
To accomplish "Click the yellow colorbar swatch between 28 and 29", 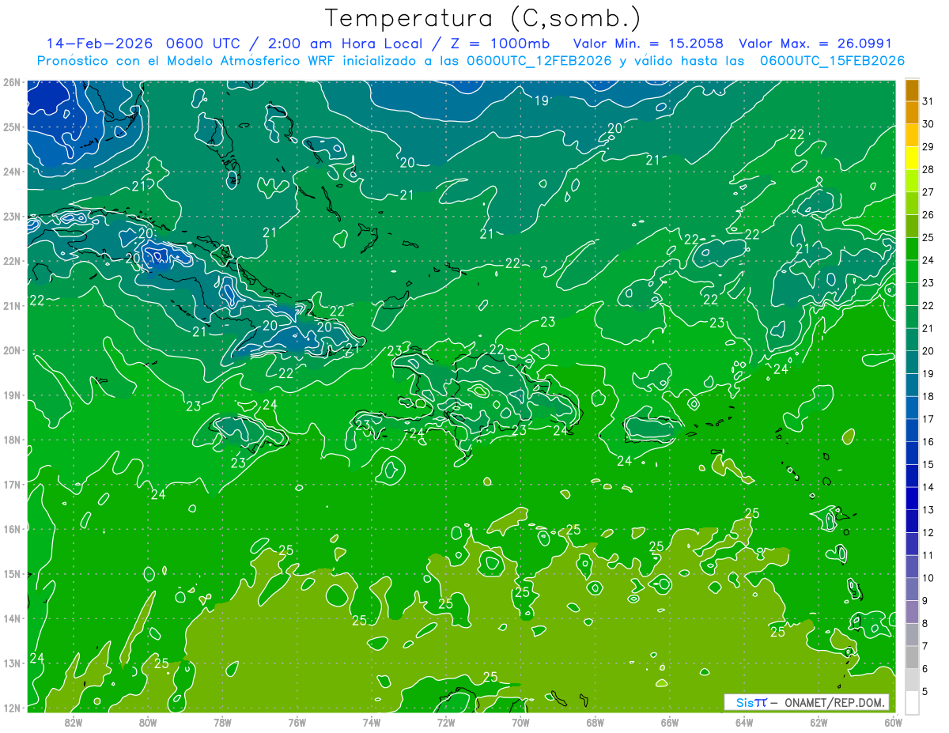I will click(x=912, y=158).
